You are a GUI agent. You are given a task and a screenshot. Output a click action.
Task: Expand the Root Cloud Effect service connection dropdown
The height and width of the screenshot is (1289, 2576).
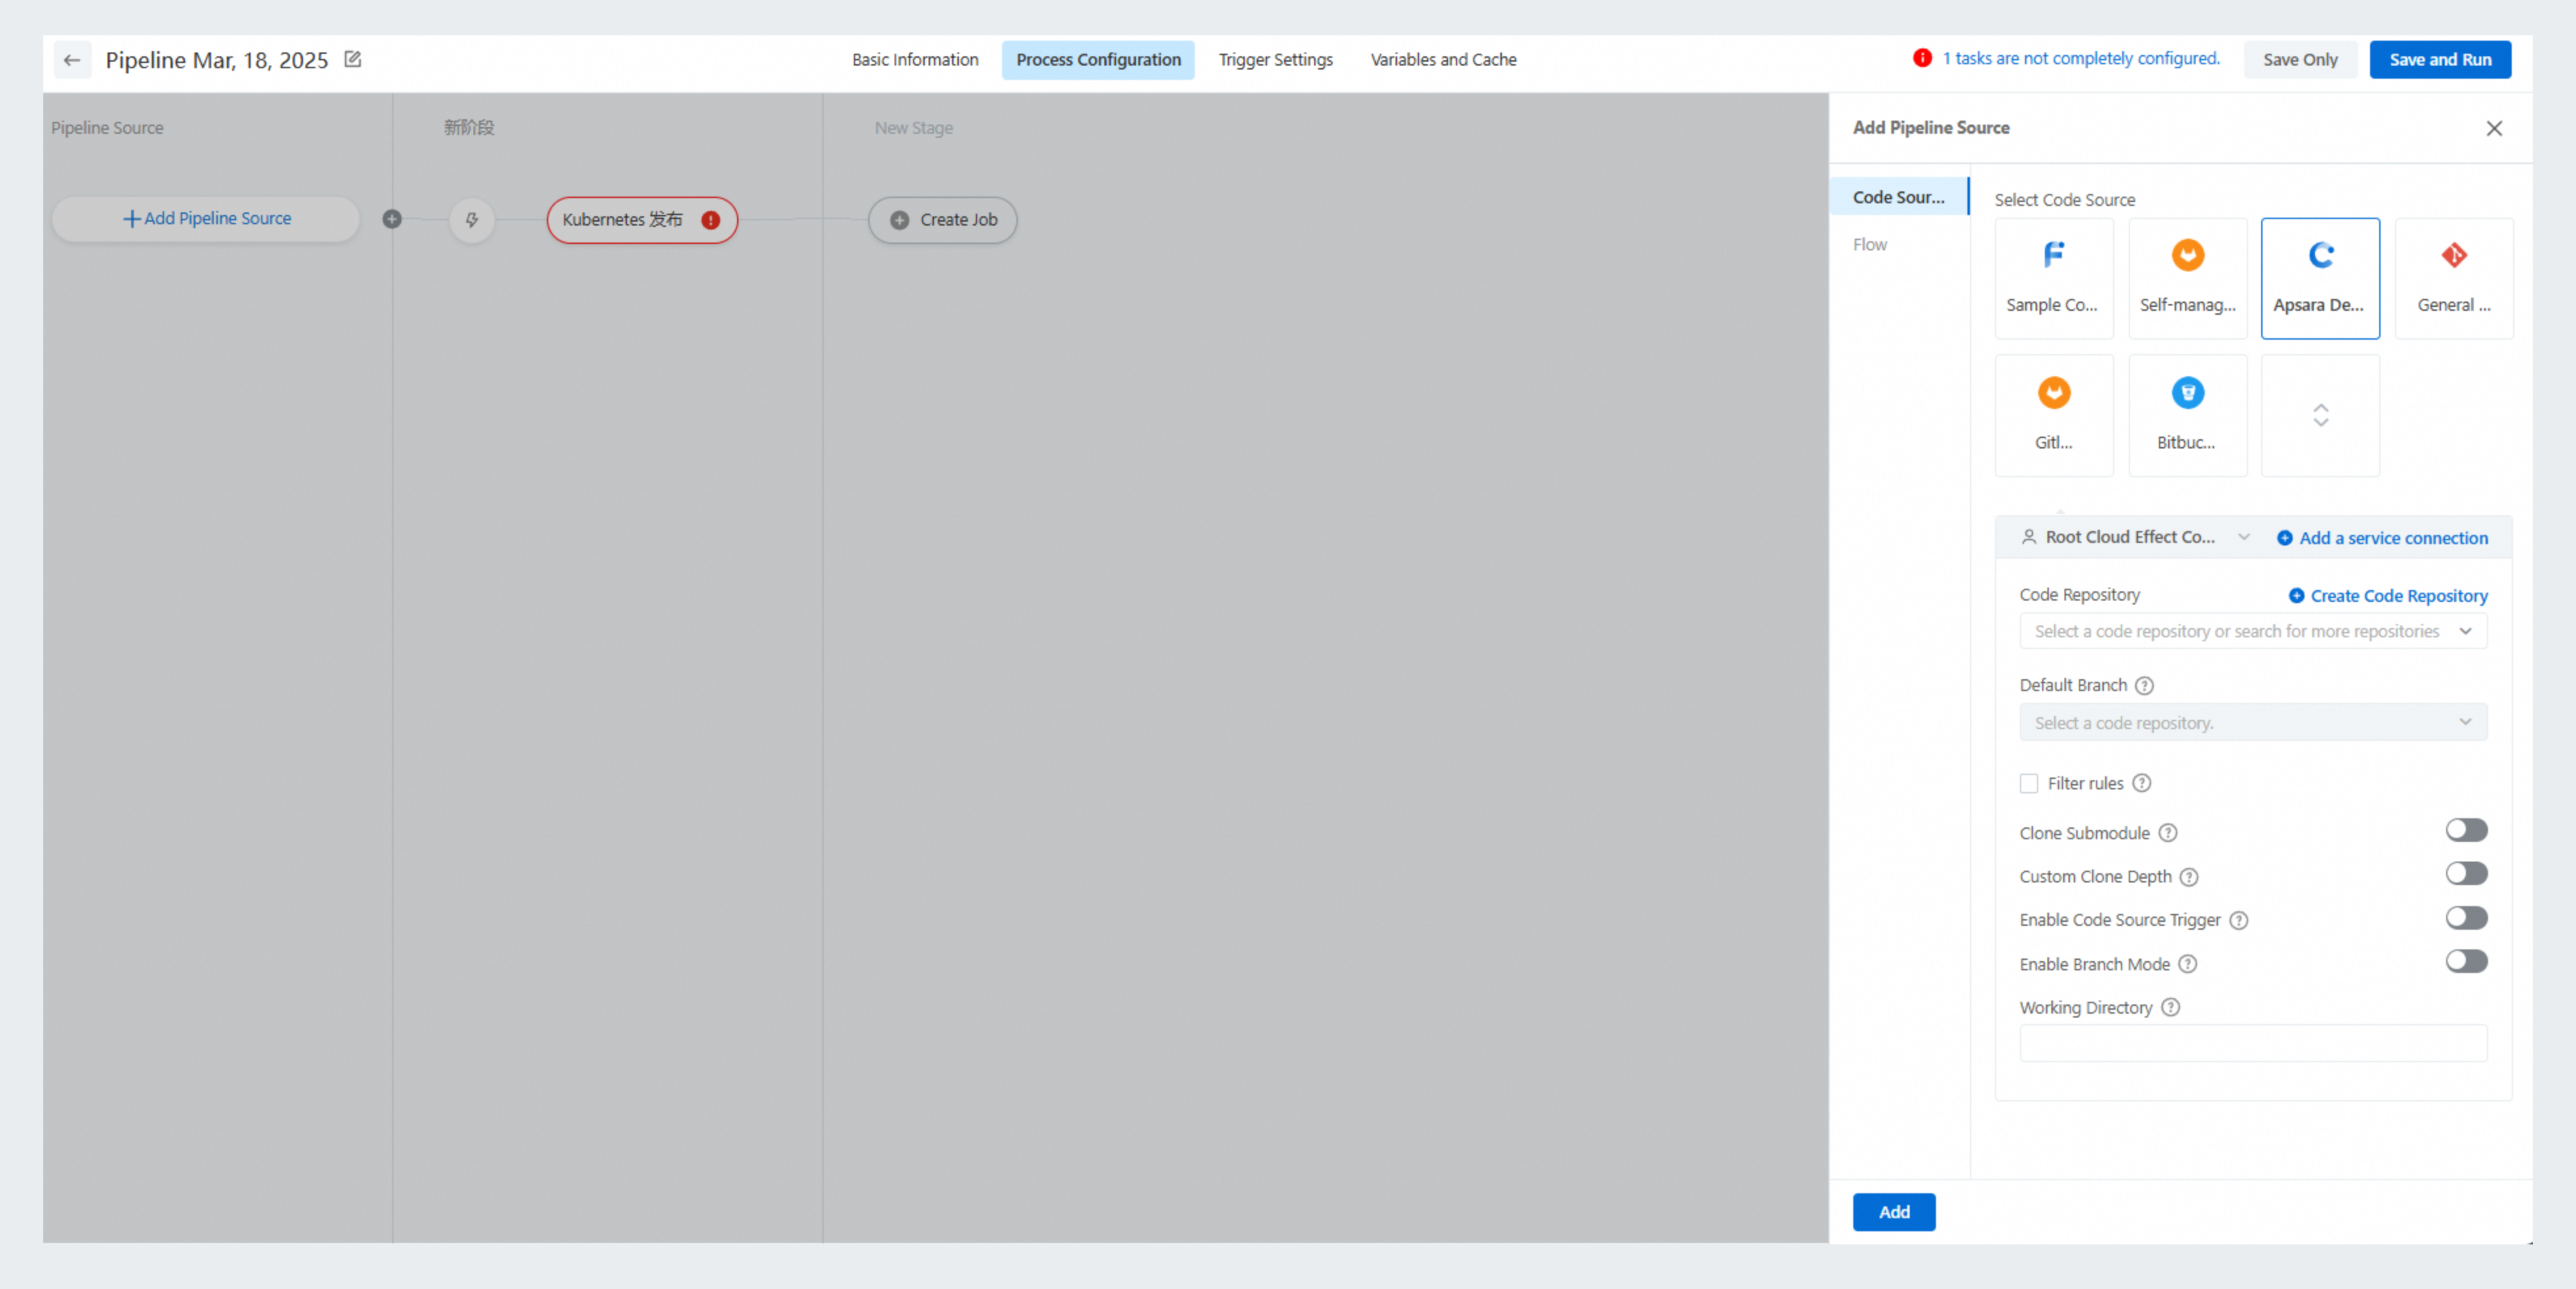[x=2245, y=537]
